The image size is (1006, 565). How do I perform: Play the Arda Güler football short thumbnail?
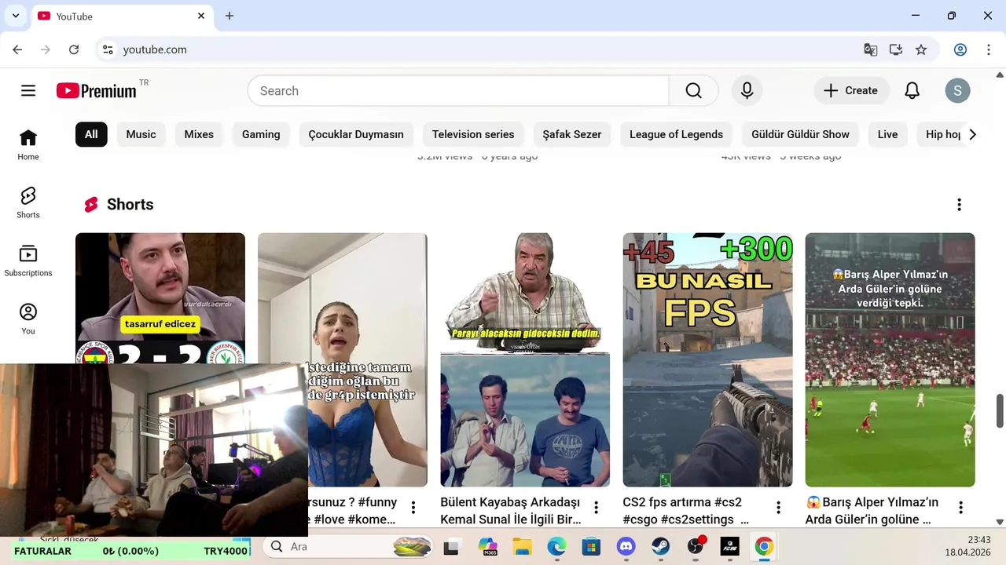[x=890, y=360]
